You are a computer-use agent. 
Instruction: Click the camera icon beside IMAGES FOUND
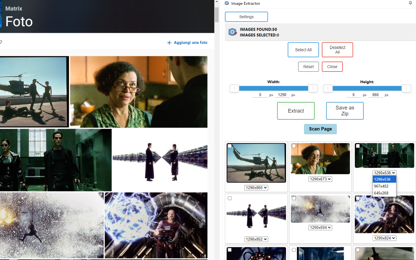pyautogui.click(x=232, y=32)
